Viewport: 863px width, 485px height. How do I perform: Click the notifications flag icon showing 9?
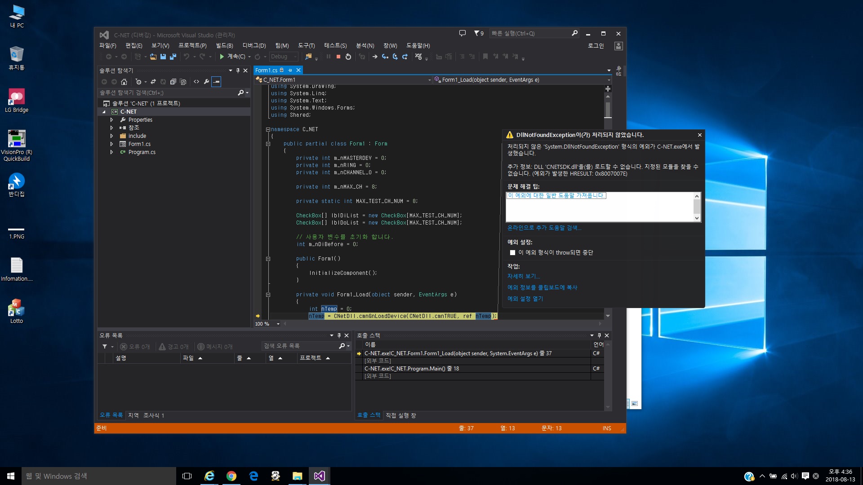pyautogui.click(x=479, y=33)
